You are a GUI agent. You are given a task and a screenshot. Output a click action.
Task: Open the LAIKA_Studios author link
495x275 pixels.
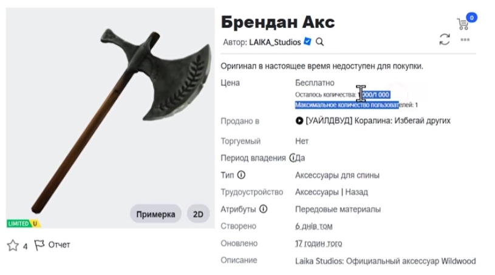coord(275,42)
